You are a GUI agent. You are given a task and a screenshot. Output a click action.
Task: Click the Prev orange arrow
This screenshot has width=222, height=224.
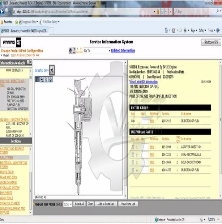click(77, 50)
